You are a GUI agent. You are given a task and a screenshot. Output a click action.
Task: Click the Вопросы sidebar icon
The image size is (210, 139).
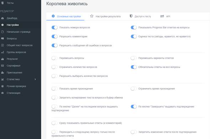pos(2,39)
